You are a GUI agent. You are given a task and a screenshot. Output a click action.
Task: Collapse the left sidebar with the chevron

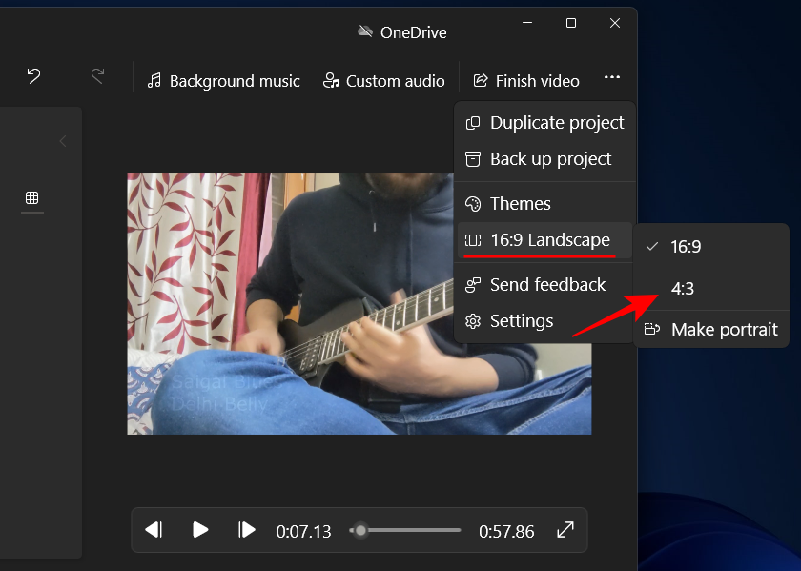click(x=62, y=140)
